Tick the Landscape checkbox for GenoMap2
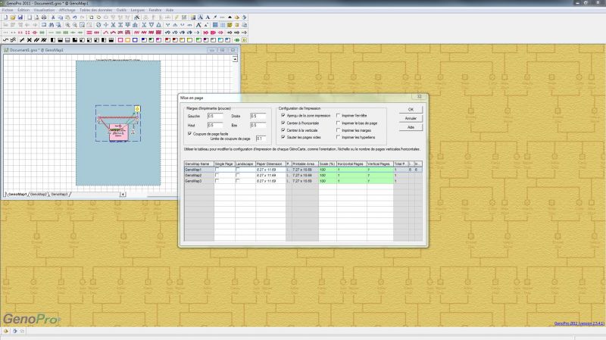Screen dimensions: 606x340 coord(238,176)
